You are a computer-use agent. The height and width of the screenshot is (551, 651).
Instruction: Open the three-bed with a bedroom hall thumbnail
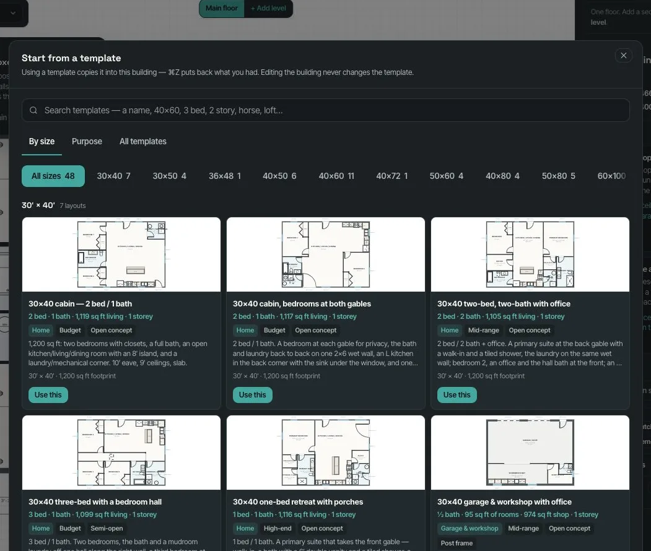click(121, 453)
